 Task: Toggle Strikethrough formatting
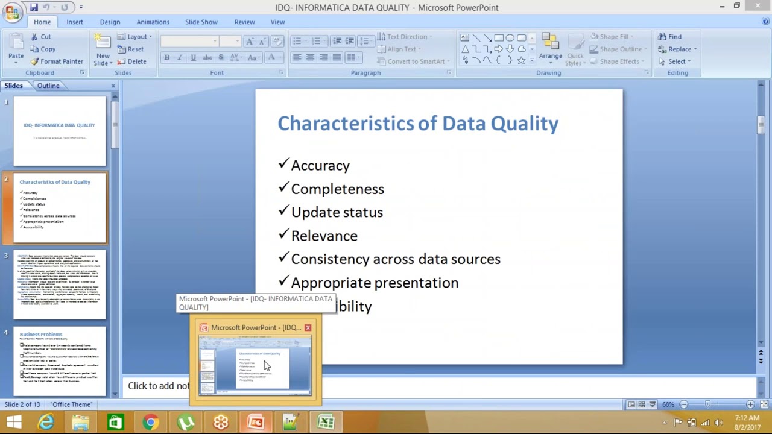(207, 57)
